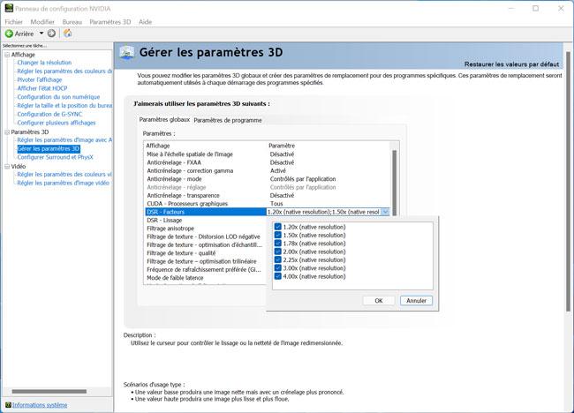Click the Informations système icon
574x413 pixels.
7,405
